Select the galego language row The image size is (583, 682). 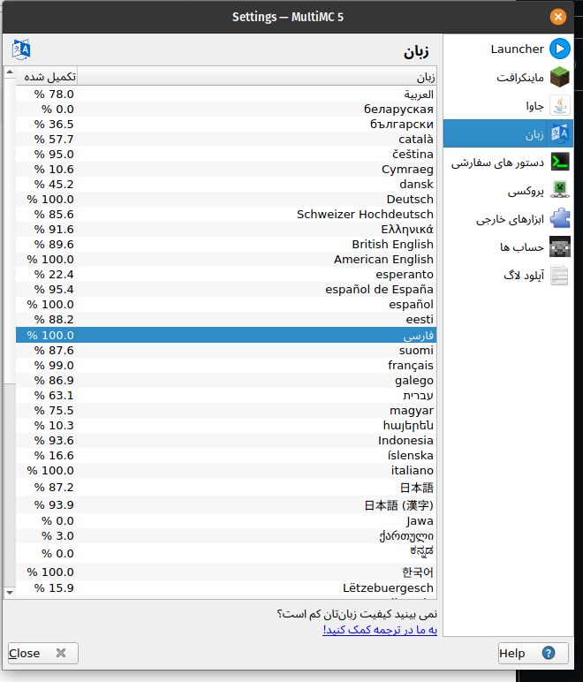coord(226,380)
